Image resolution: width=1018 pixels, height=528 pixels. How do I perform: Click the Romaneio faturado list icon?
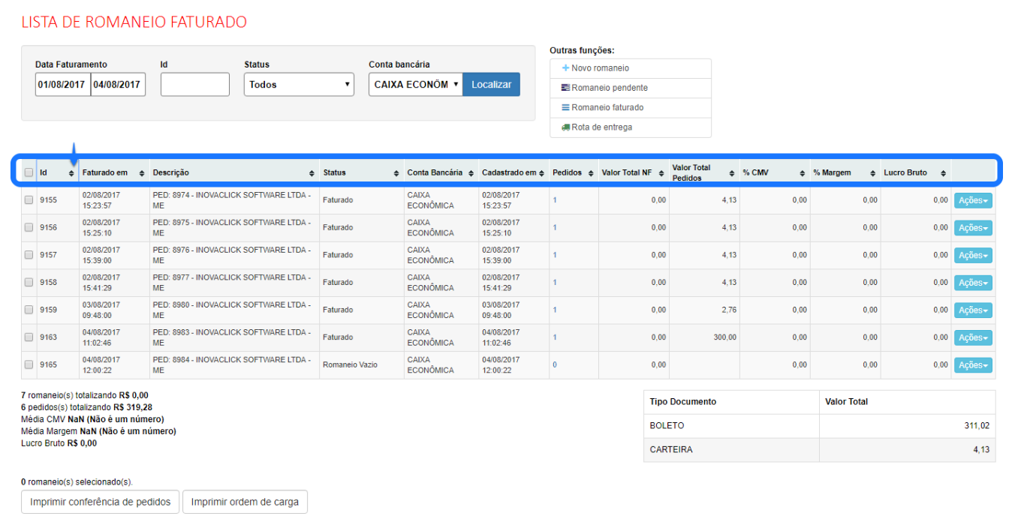565,107
